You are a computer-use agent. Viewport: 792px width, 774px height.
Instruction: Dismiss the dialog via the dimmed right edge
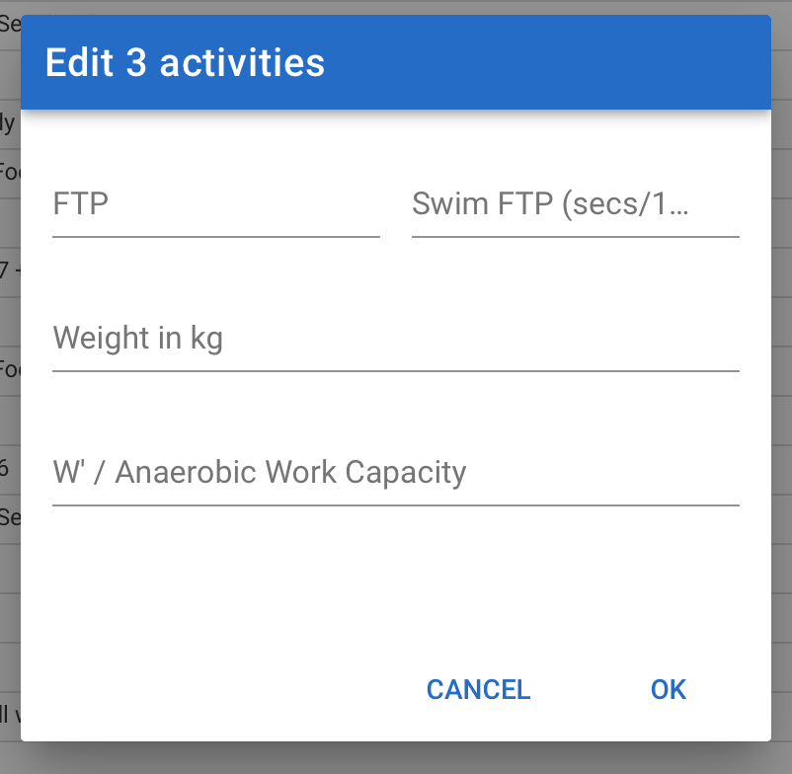(782, 387)
